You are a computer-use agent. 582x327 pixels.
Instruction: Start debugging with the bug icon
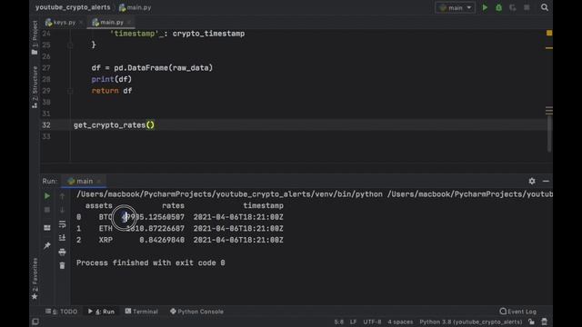pyautogui.click(x=499, y=7)
